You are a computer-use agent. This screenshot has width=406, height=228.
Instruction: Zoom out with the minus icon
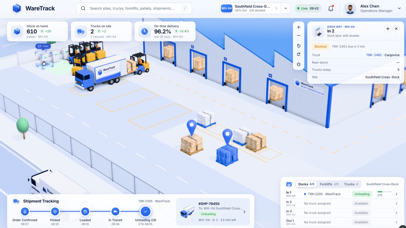tap(299, 36)
